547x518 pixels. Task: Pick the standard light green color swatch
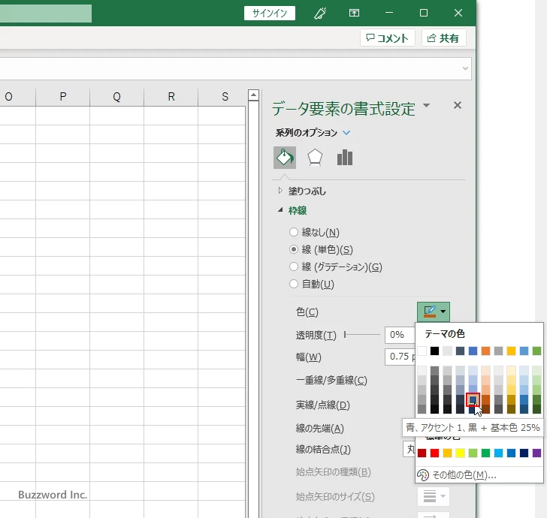pos(473,453)
